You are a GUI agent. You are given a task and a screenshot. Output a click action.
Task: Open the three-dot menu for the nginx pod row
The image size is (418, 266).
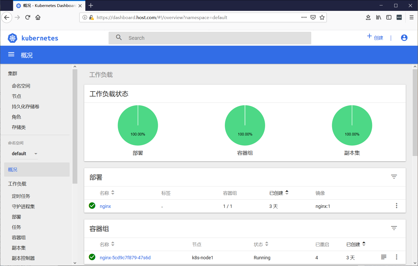[x=397, y=257]
